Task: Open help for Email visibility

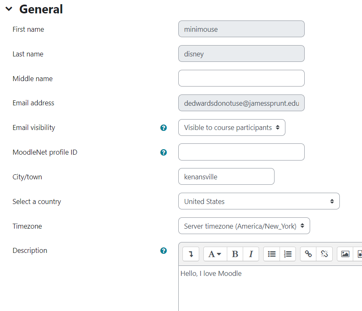Action: (x=164, y=128)
